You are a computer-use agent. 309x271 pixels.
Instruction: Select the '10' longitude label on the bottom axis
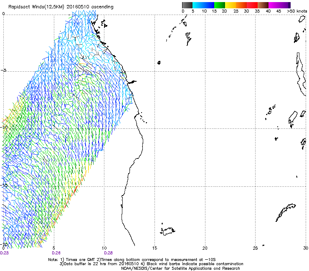pyautogui.click(x=104, y=248)
